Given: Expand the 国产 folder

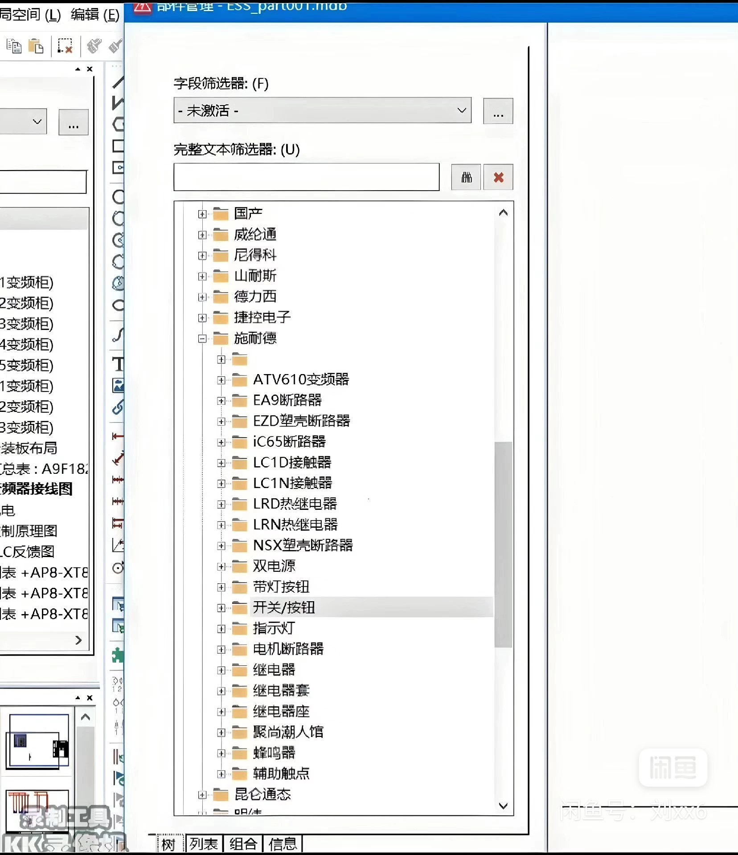Looking at the screenshot, I should pos(202,214).
